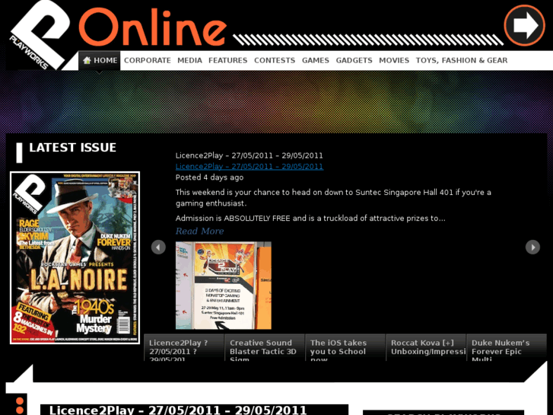Click the 'Posted 4 days ago' text
The width and height of the screenshot is (553, 415).
209,177
